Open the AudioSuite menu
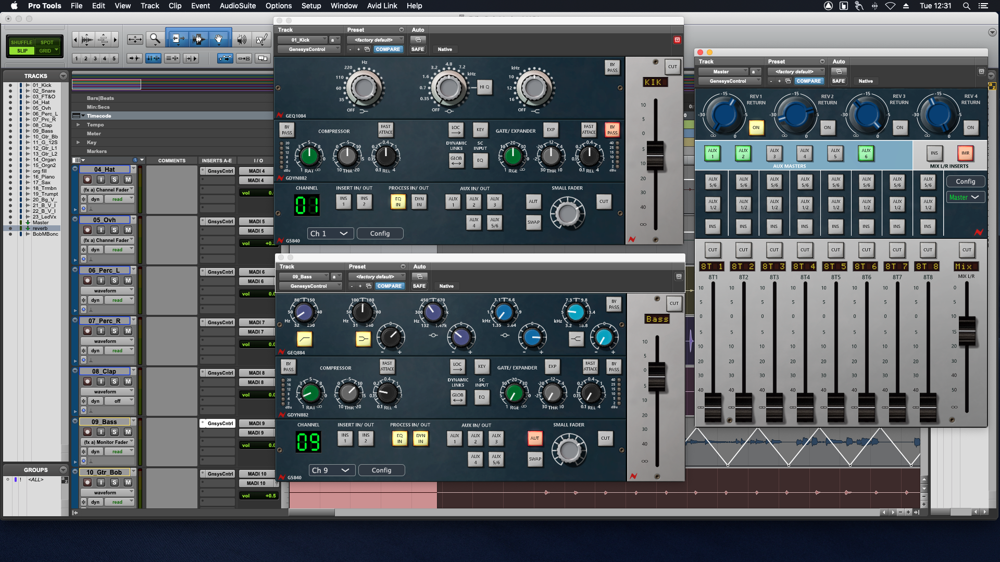The image size is (1000, 562). point(238,6)
